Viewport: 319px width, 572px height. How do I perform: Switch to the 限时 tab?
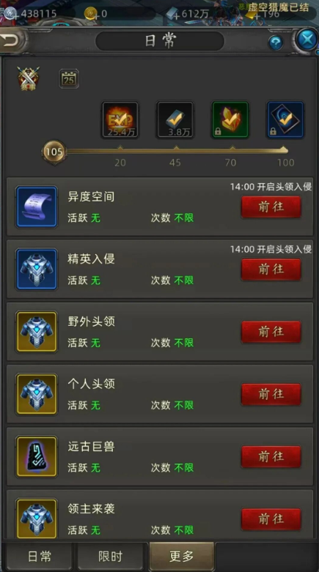(x=110, y=557)
